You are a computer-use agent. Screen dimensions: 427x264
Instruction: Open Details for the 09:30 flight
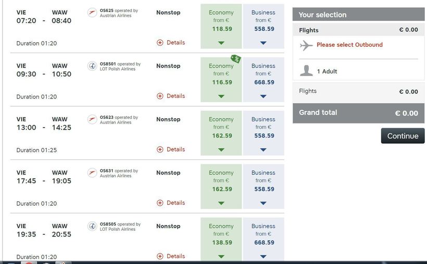click(175, 96)
